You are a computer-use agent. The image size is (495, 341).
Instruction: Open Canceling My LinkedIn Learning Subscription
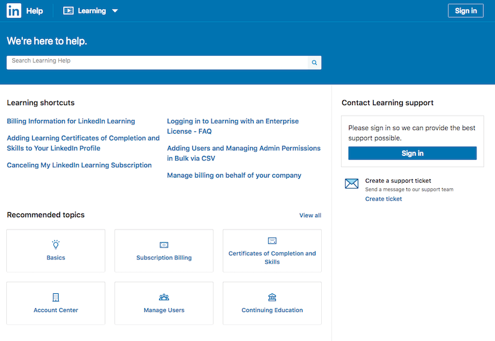[79, 165]
